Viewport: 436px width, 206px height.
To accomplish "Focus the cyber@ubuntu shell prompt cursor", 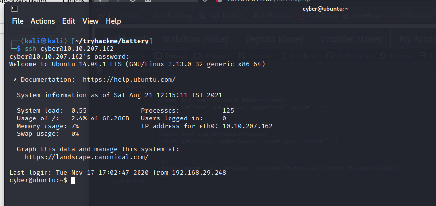I will coord(73,180).
